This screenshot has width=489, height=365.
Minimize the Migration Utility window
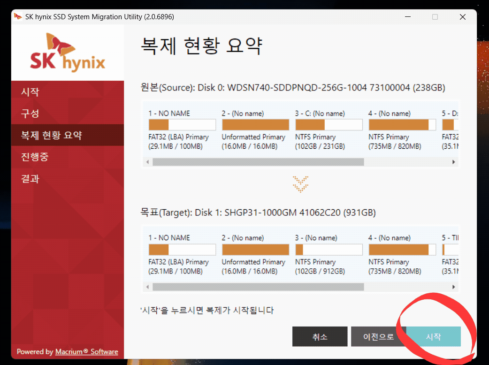pyautogui.click(x=408, y=16)
